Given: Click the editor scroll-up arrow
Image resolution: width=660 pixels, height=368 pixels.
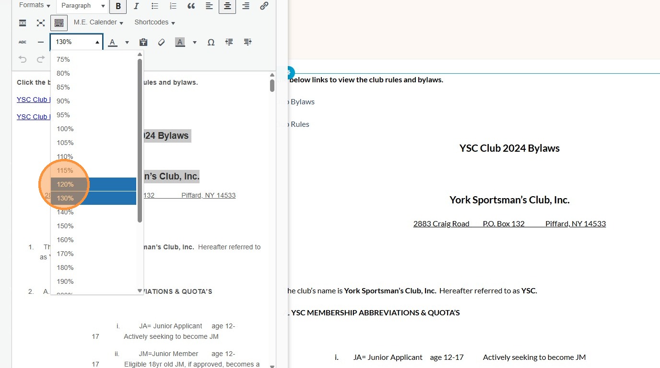Looking at the screenshot, I should pos(272,75).
